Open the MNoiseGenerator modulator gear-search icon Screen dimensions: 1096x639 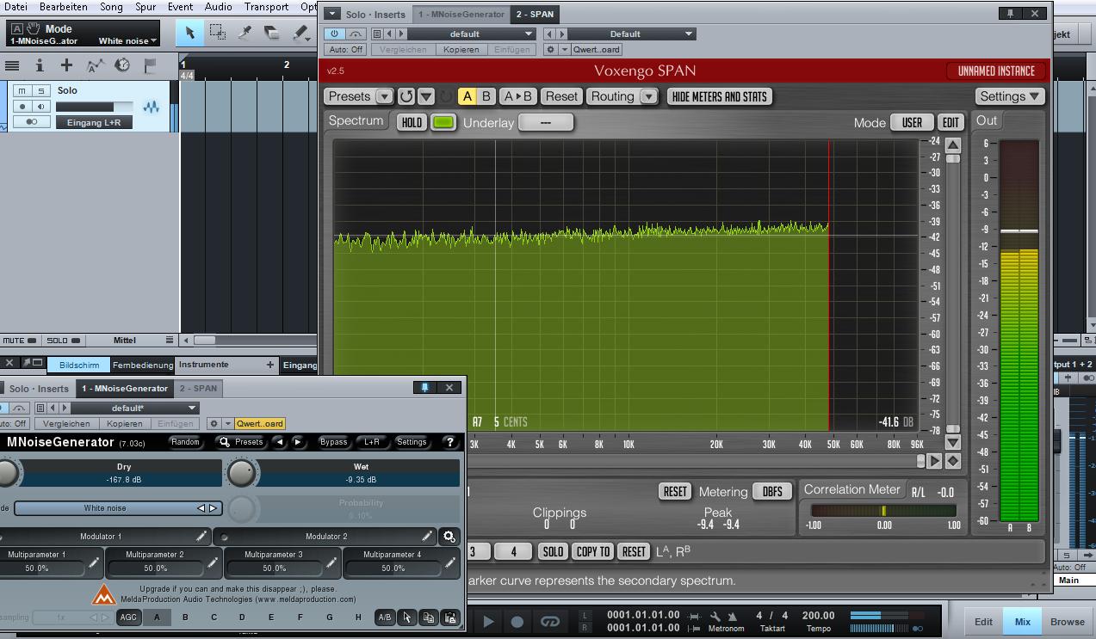tap(449, 536)
